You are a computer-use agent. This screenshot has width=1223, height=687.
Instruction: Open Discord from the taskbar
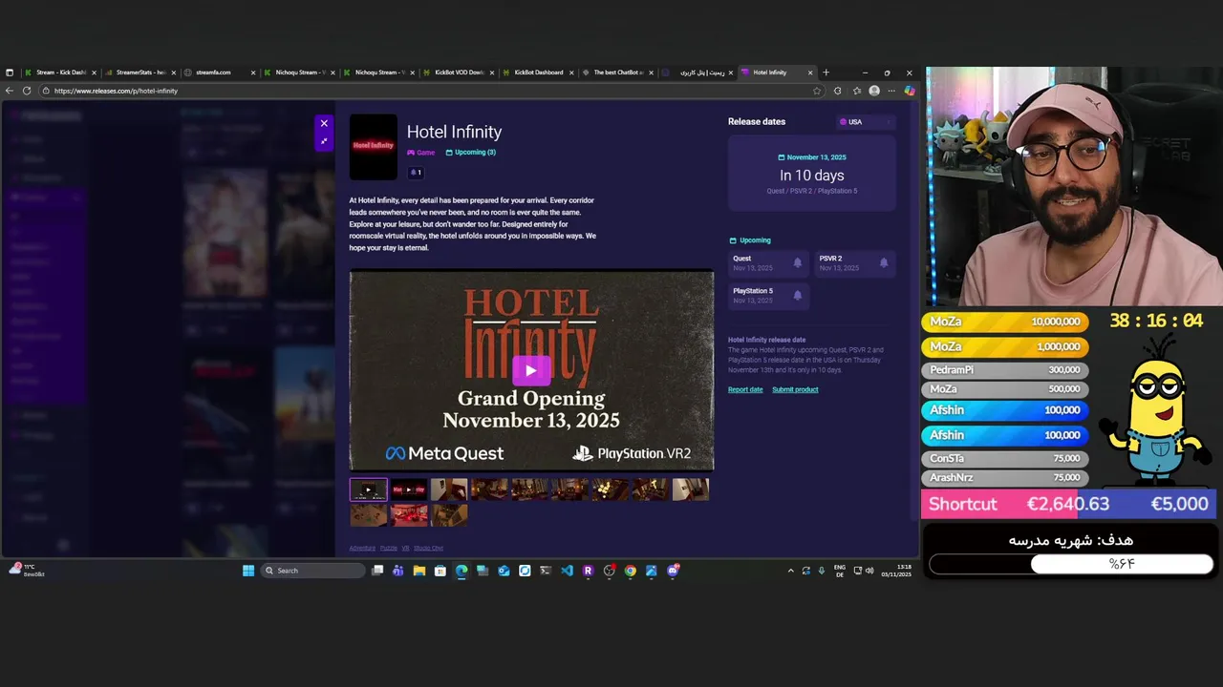(x=673, y=571)
